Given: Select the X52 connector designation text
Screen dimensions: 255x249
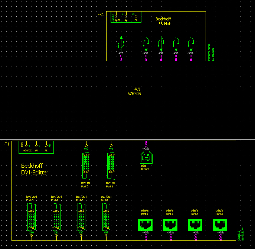Looking at the screenshot, I should pyautogui.click(x=81, y=232).
